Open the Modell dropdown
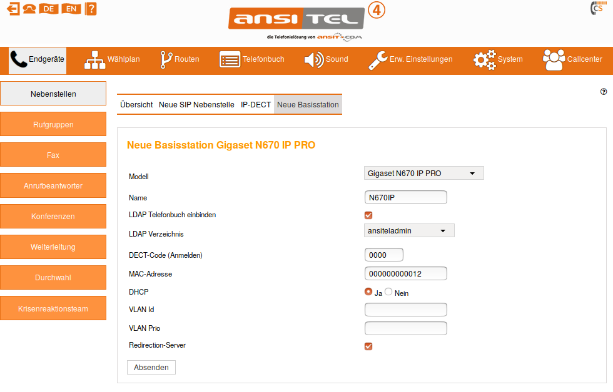The height and width of the screenshot is (392, 613). point(423,173)
